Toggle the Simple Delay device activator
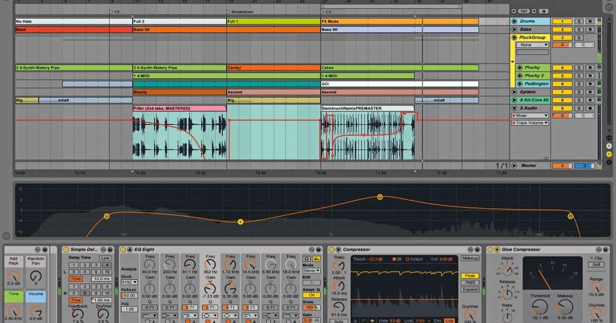The height and width of the screenshot is (323, 616). point(65,249)
